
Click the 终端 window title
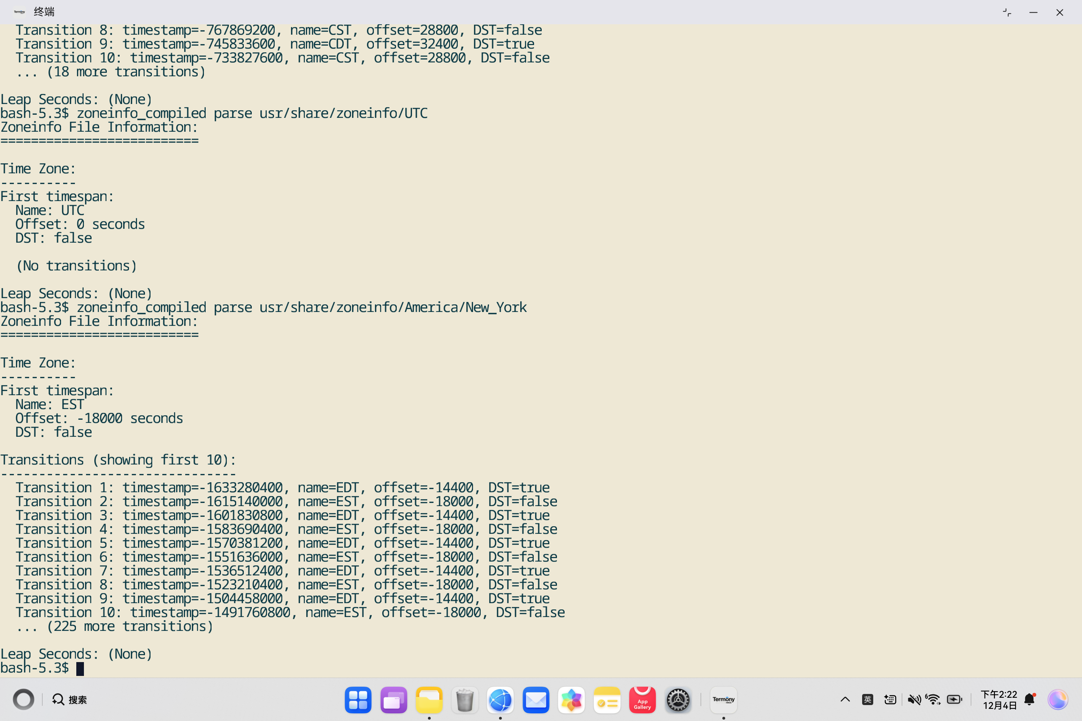coord(44,12)
